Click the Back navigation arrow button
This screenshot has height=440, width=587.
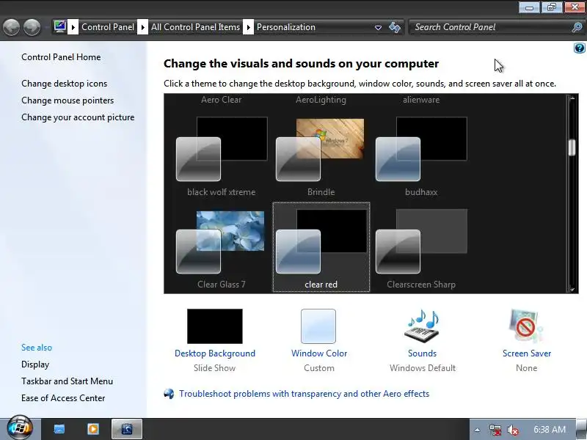point(11,27)
